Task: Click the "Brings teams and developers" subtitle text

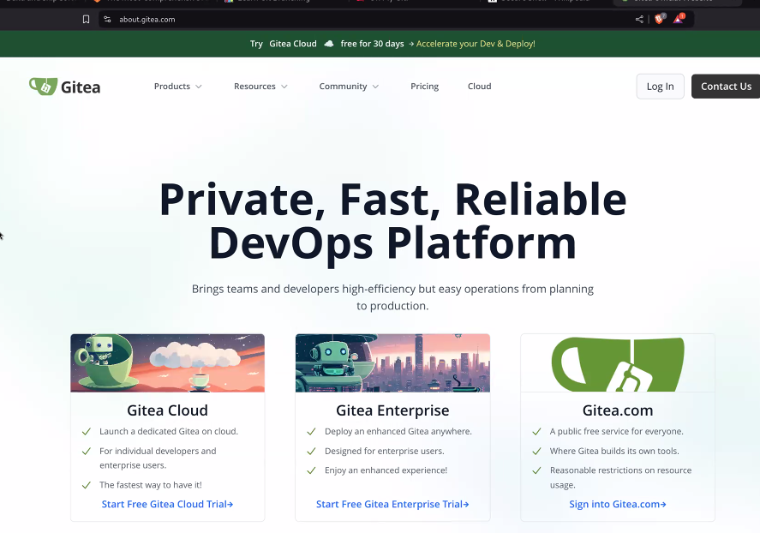Action: click(x=392, y=297)
